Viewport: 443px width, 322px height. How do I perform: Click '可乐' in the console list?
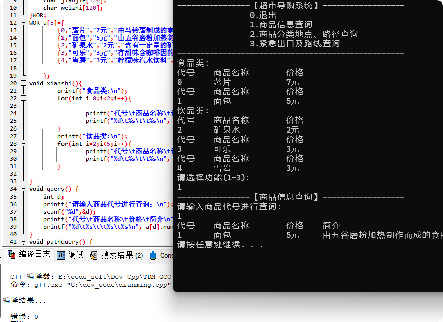222,149
